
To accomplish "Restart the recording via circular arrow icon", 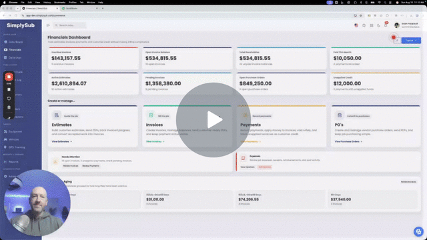I will [x=9, y=99].
